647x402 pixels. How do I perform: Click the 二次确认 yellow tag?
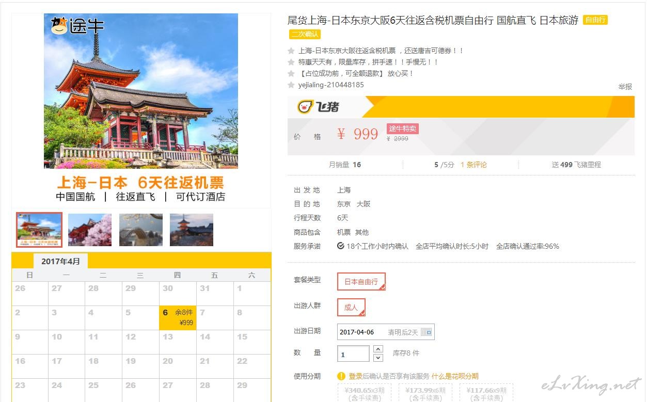point(305,34)
